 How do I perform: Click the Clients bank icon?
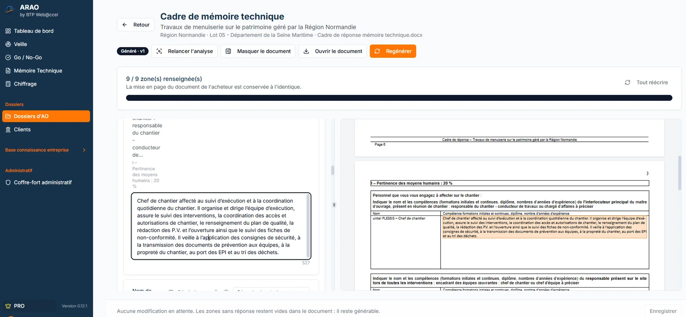click(8, 129)
